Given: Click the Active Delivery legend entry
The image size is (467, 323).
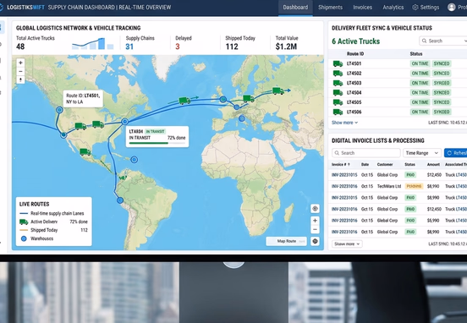Looking at the screenshot, I should pos(53,222).
